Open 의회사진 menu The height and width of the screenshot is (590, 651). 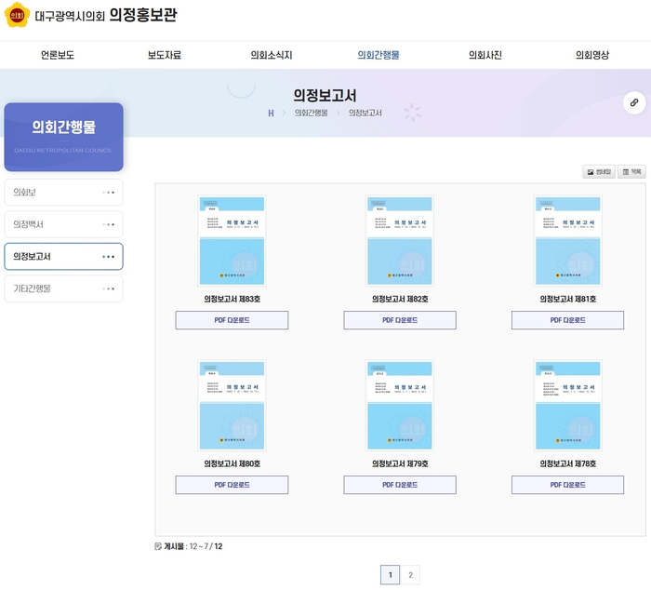[485, 55]
